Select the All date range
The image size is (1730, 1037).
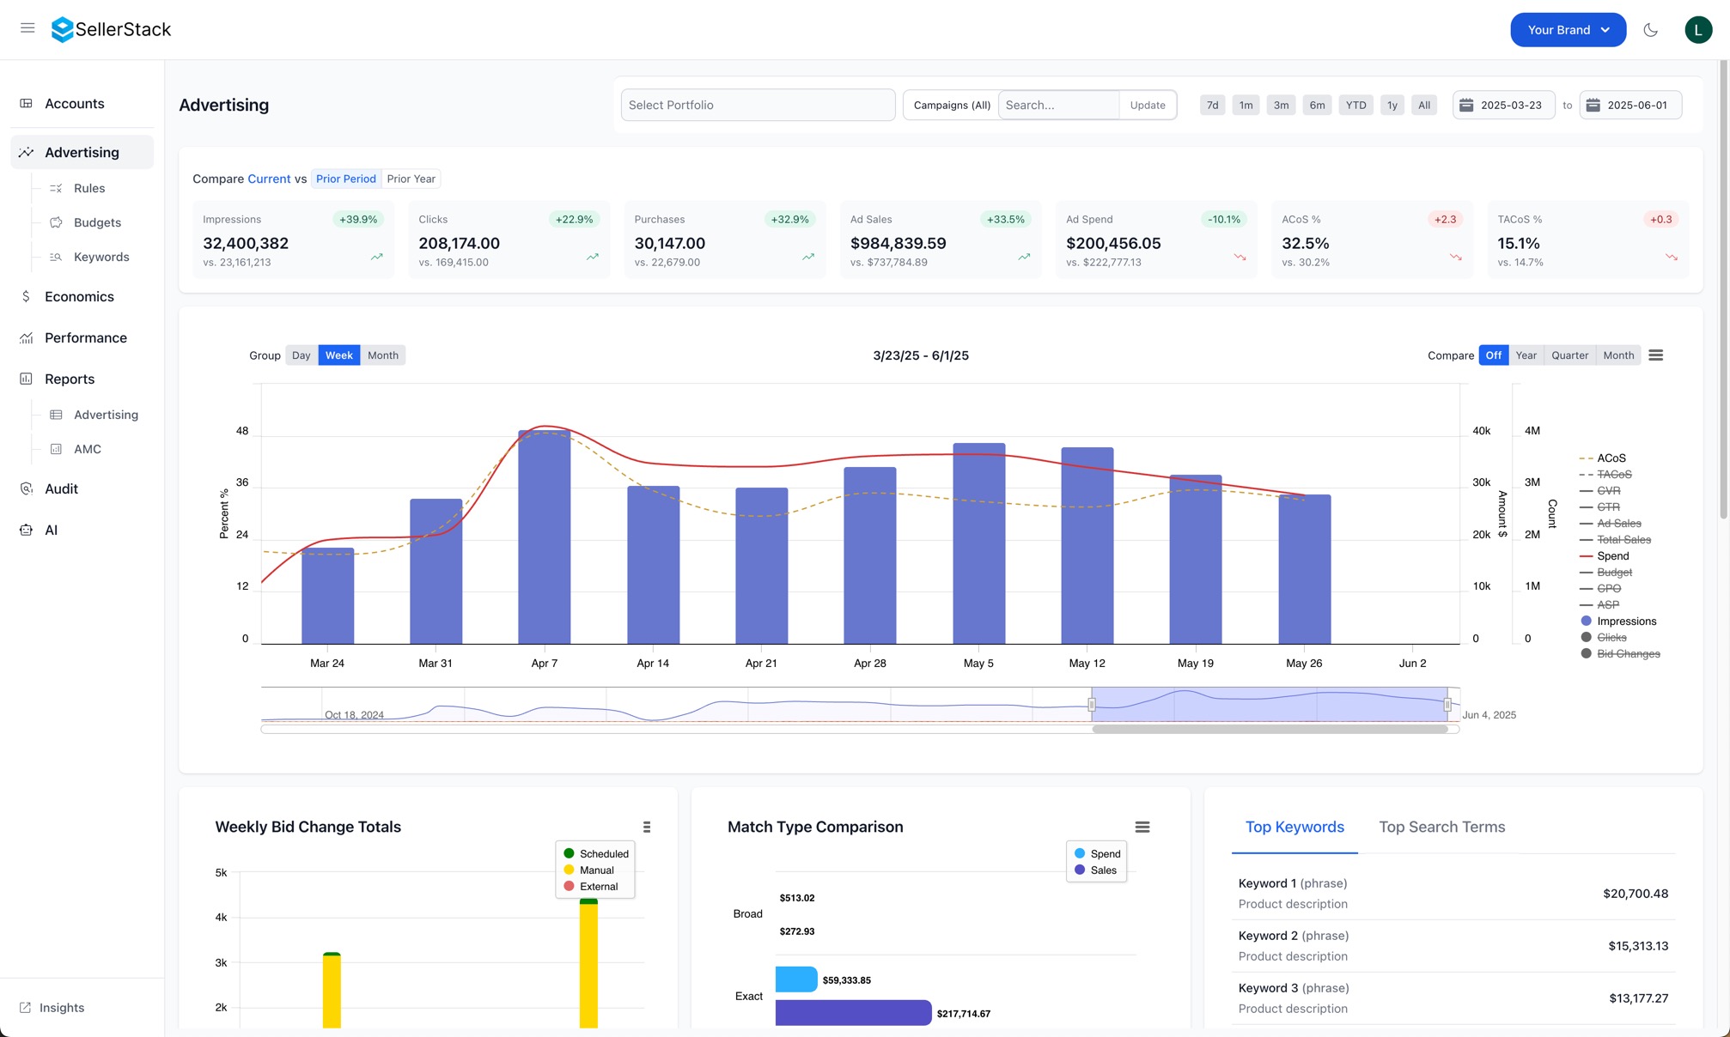click(x=1423, y=105)
